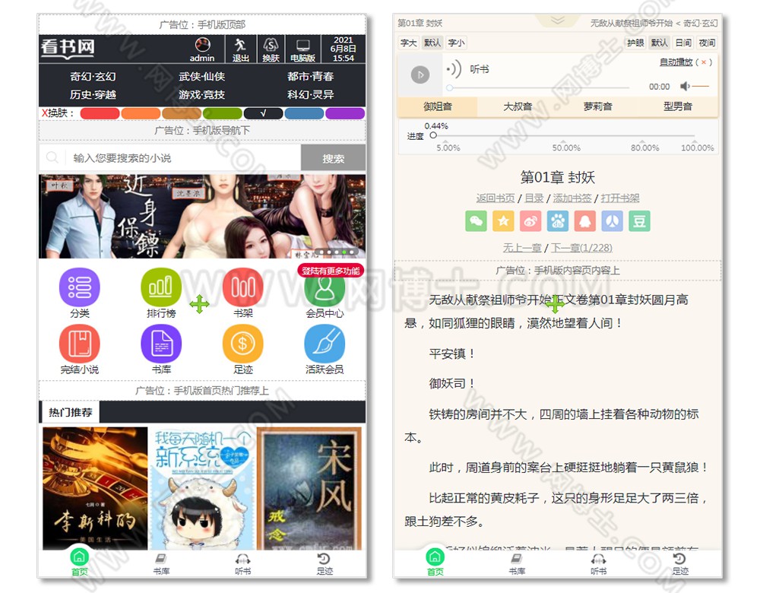Tap 首页 home in left bottom bar
This screenshot has height=593, width=760.
click(80, 562)
